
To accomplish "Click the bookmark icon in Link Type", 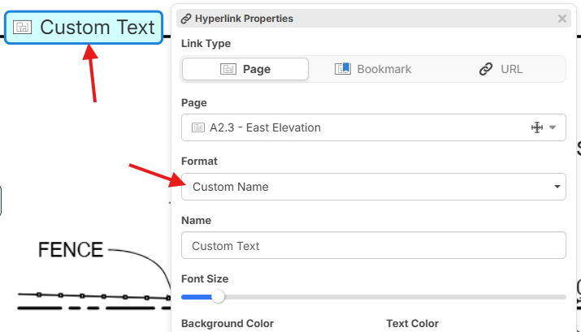I will 343,69.
